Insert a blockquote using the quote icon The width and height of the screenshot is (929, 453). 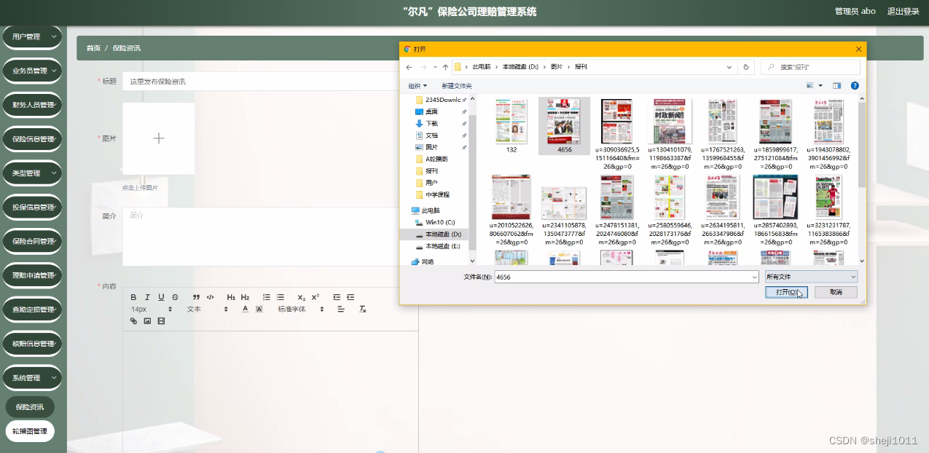[197, 297]
